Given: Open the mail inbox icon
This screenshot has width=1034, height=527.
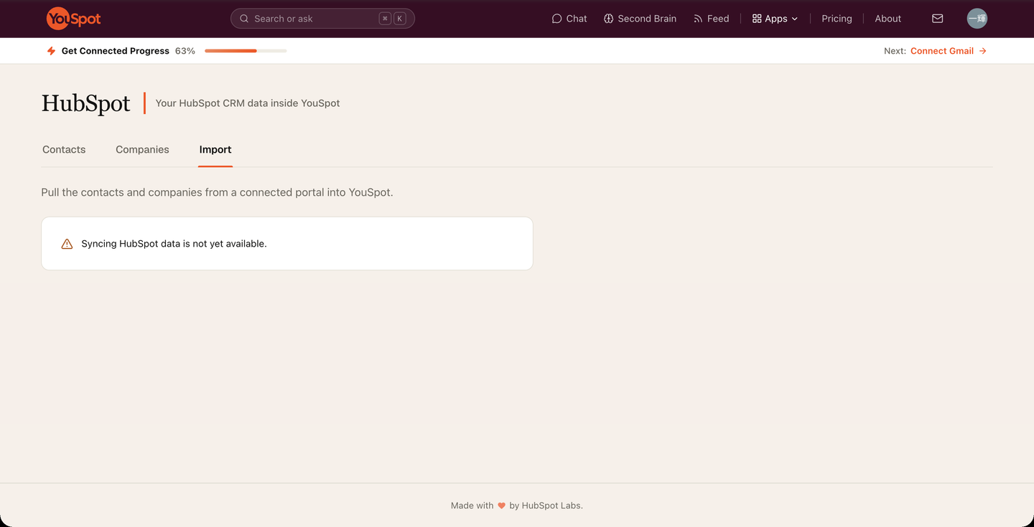Looking at the screenshot, I should [938, 19].
